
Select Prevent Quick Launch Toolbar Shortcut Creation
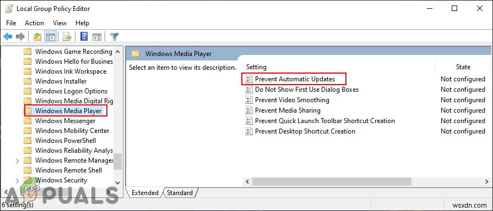[325, 121]
